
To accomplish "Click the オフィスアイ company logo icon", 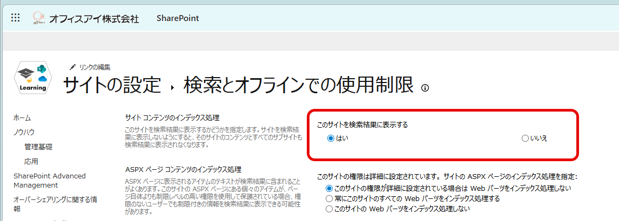I will pyautogui.click(x=39, y=18).
